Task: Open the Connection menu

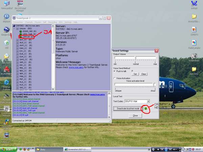Action: click(x=18, y=22)
